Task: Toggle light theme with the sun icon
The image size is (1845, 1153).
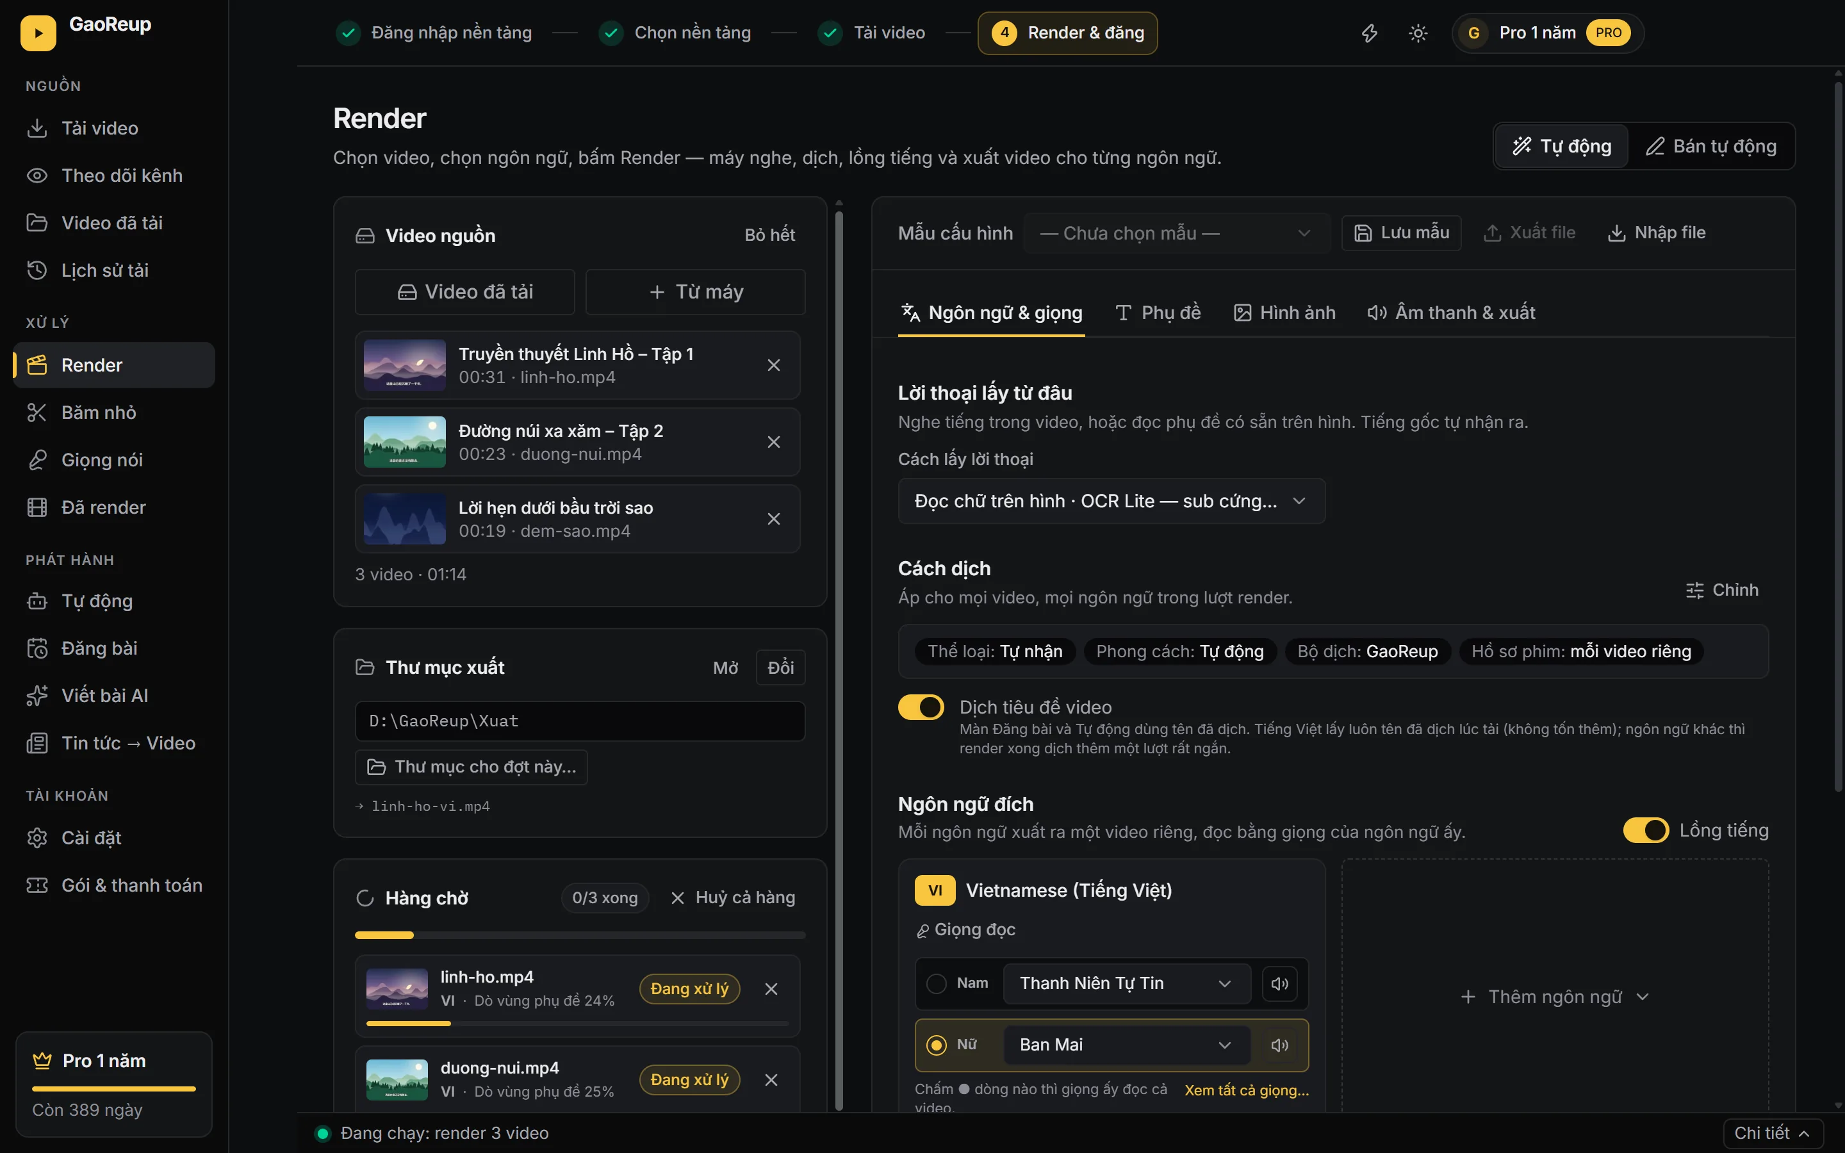Action: [1417, 33]
